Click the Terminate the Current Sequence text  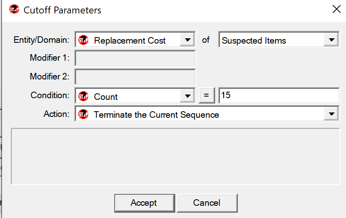[157, 115]
